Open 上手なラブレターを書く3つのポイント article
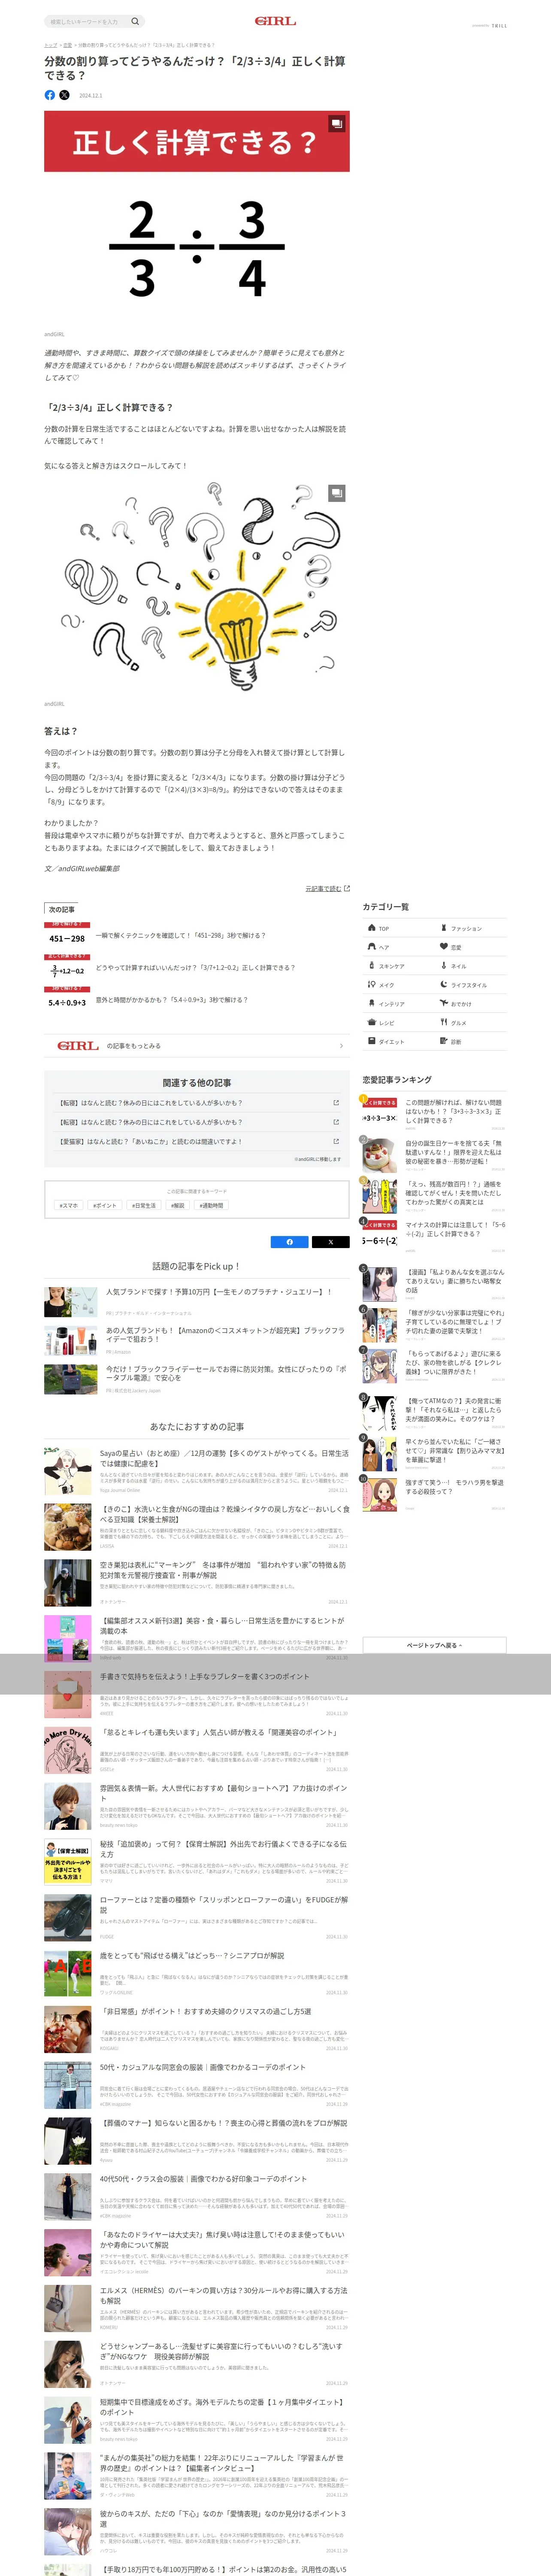 [197, 1694]
